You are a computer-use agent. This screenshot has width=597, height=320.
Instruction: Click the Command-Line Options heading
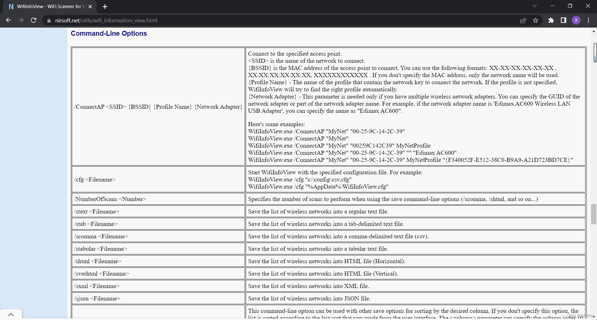109,33
